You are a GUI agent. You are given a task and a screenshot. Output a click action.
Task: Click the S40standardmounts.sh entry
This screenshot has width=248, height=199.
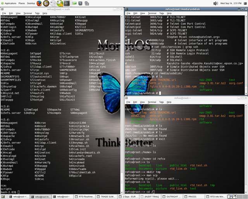tap(84, 152)
